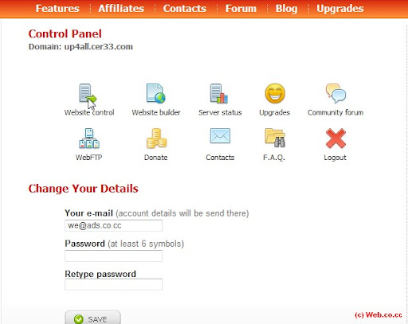Open Affiliates in the top navigation
408x324 pixels.
(x=121, y=8)
